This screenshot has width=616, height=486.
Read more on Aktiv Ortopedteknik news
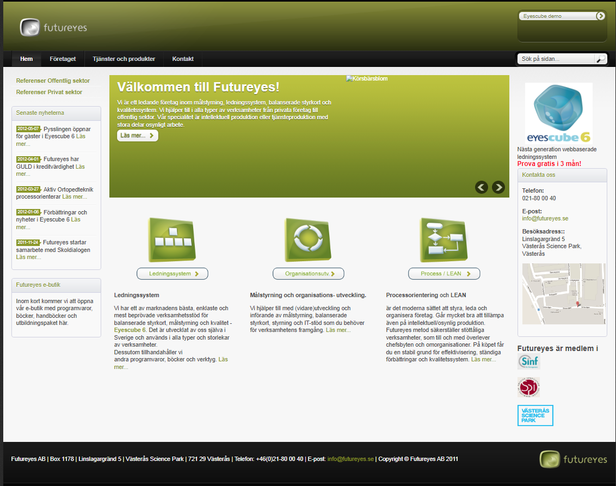point(75,197)
